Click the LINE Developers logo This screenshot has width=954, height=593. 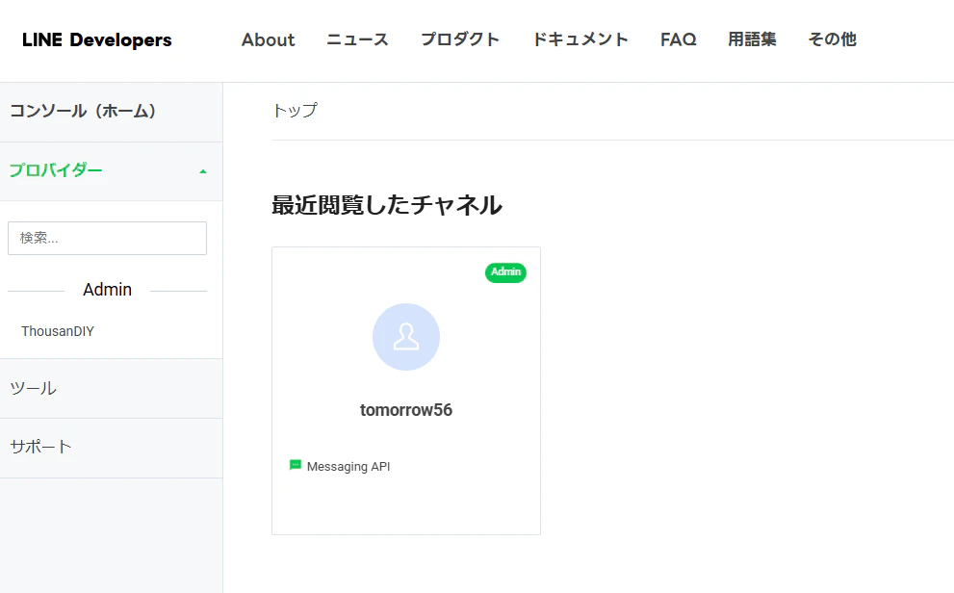pyautogui.click(x=96, y=40)
